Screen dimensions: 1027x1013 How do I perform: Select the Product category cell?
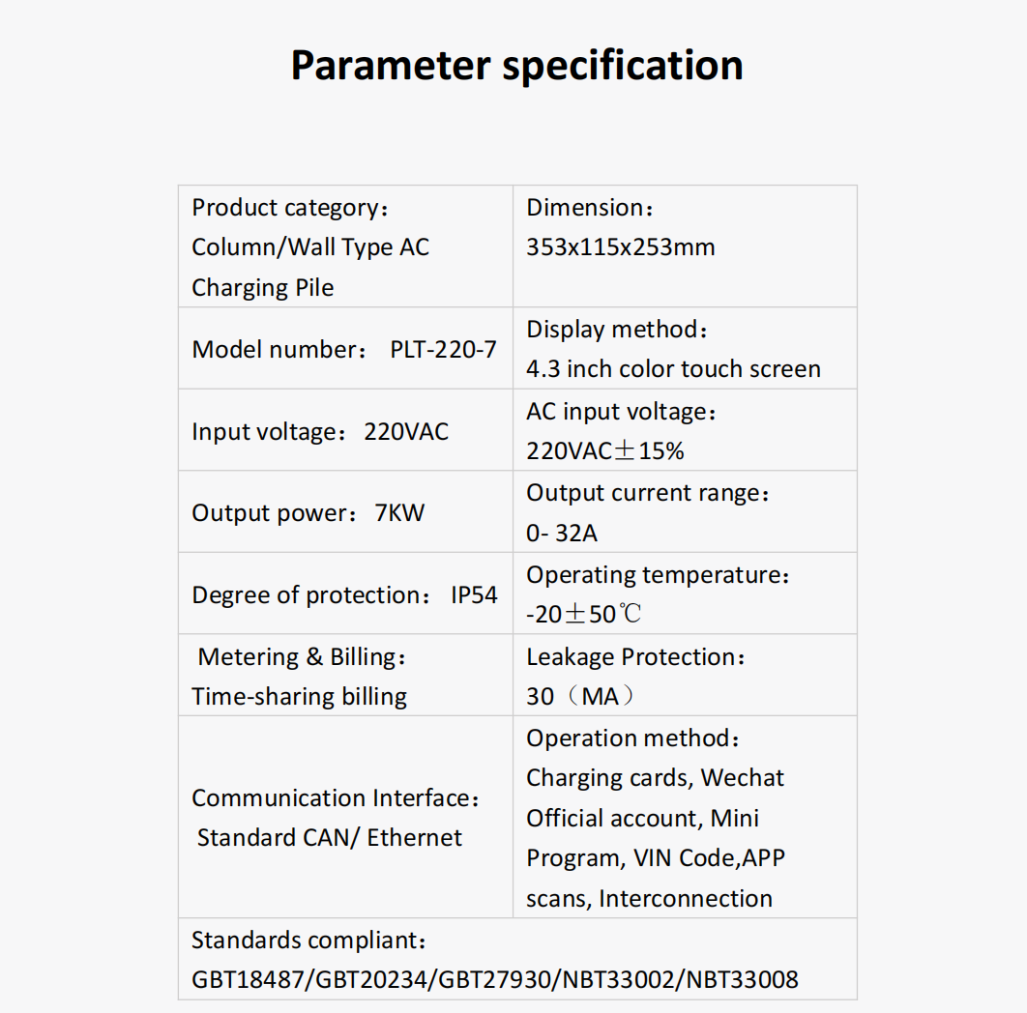click(x=346, y=246)
